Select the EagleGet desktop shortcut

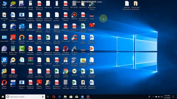tap(13, 27)
